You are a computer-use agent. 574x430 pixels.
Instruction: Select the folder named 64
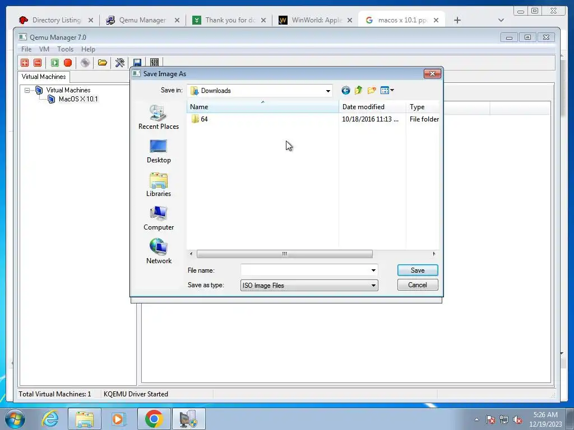point(200,119)
